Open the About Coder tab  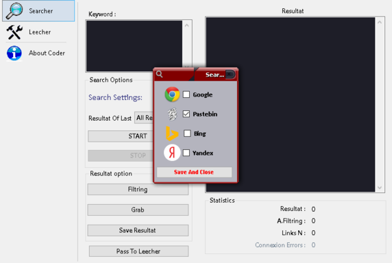(38, 53)
